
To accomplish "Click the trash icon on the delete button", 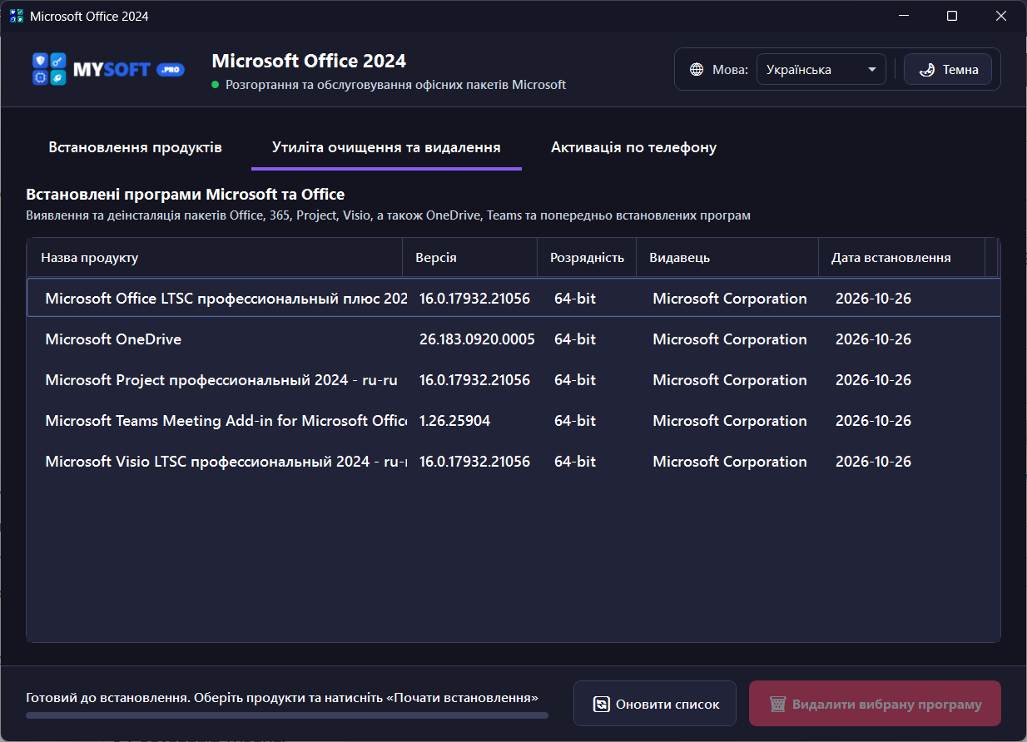I will 777,705.
